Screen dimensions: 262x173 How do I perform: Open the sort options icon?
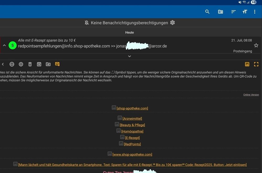click(x=233, y=12)
